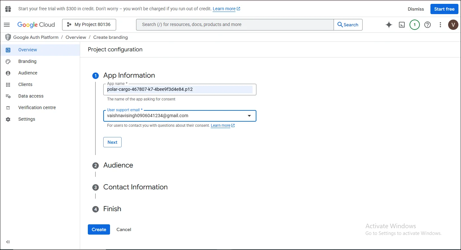This screenshot has height=250, width=461.
Task: Open the User support email dropdown arrow
Action: [x=249, y=116]
